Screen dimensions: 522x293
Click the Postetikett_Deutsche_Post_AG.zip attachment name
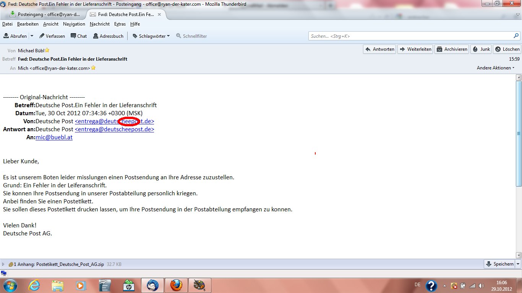click(70, 264)
